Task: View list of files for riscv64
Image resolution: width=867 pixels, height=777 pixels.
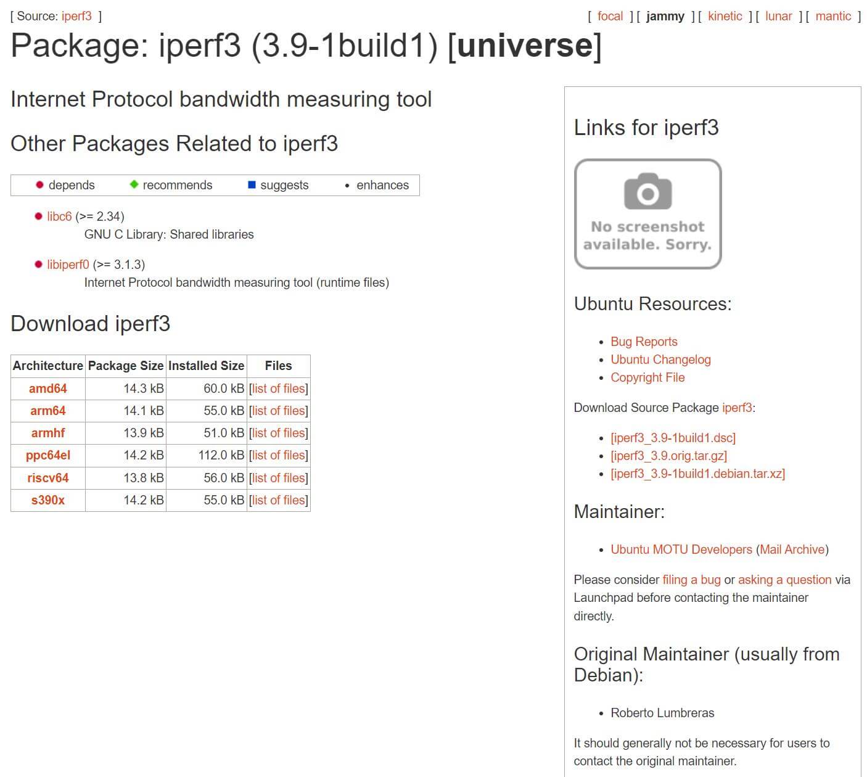Action: [278, 478]
